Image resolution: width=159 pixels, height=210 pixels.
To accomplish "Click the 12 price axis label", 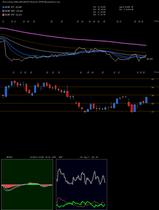I will [152, 104].
